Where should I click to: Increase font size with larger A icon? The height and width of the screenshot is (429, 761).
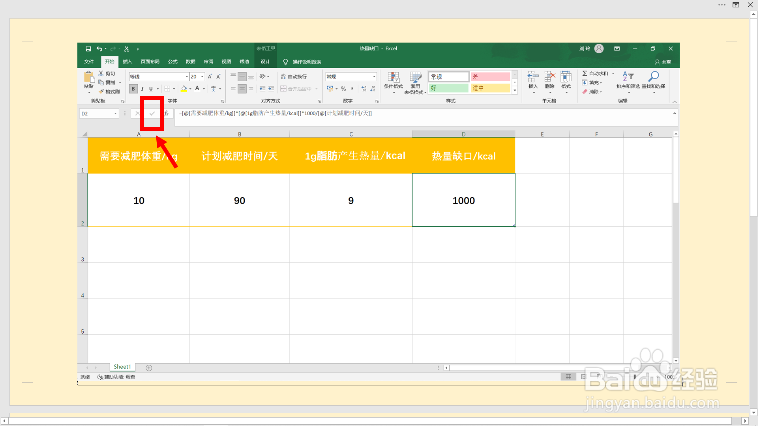click(x=210, y=76)
